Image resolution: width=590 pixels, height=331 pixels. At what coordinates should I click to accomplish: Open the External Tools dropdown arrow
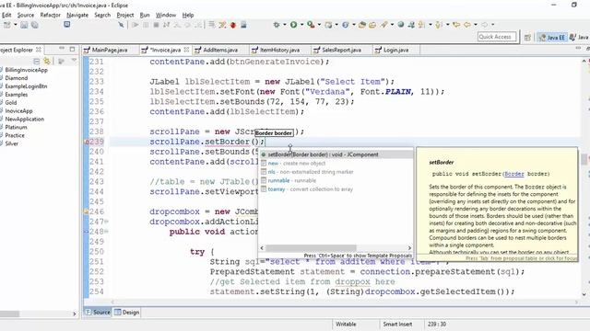[x=319, y=25]
